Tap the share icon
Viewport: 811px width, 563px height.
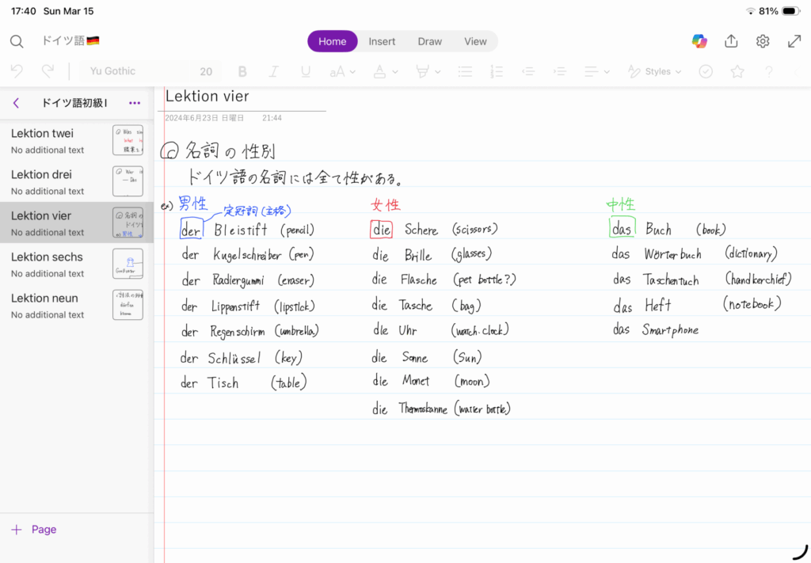731,41
